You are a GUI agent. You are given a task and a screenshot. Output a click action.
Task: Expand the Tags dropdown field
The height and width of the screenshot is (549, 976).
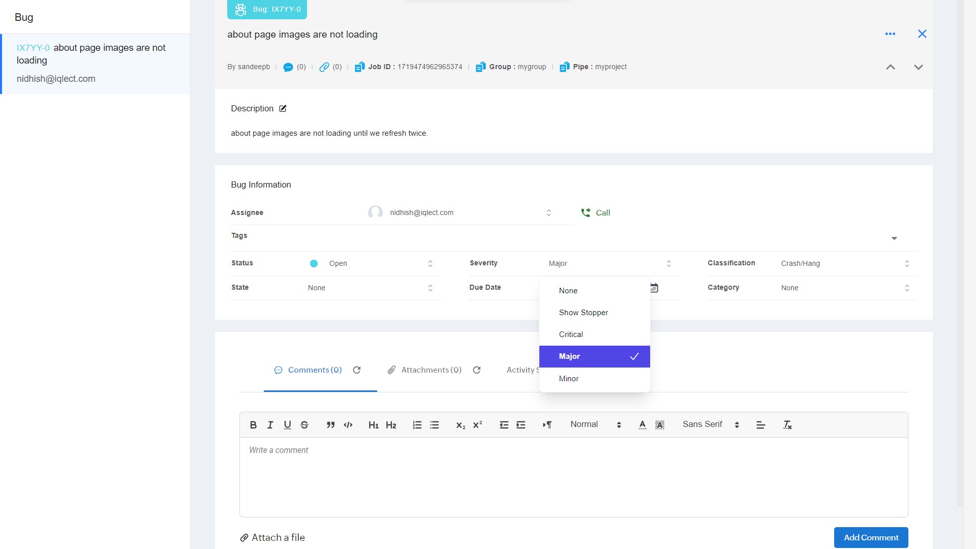[894, 238]
